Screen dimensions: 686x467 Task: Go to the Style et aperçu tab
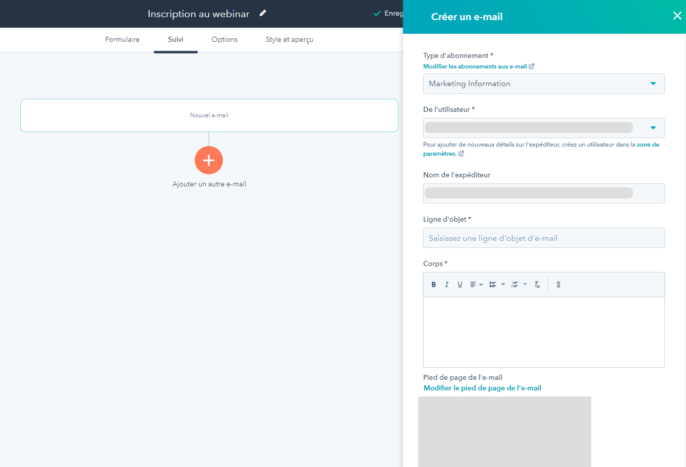click(x=290, y=39)
